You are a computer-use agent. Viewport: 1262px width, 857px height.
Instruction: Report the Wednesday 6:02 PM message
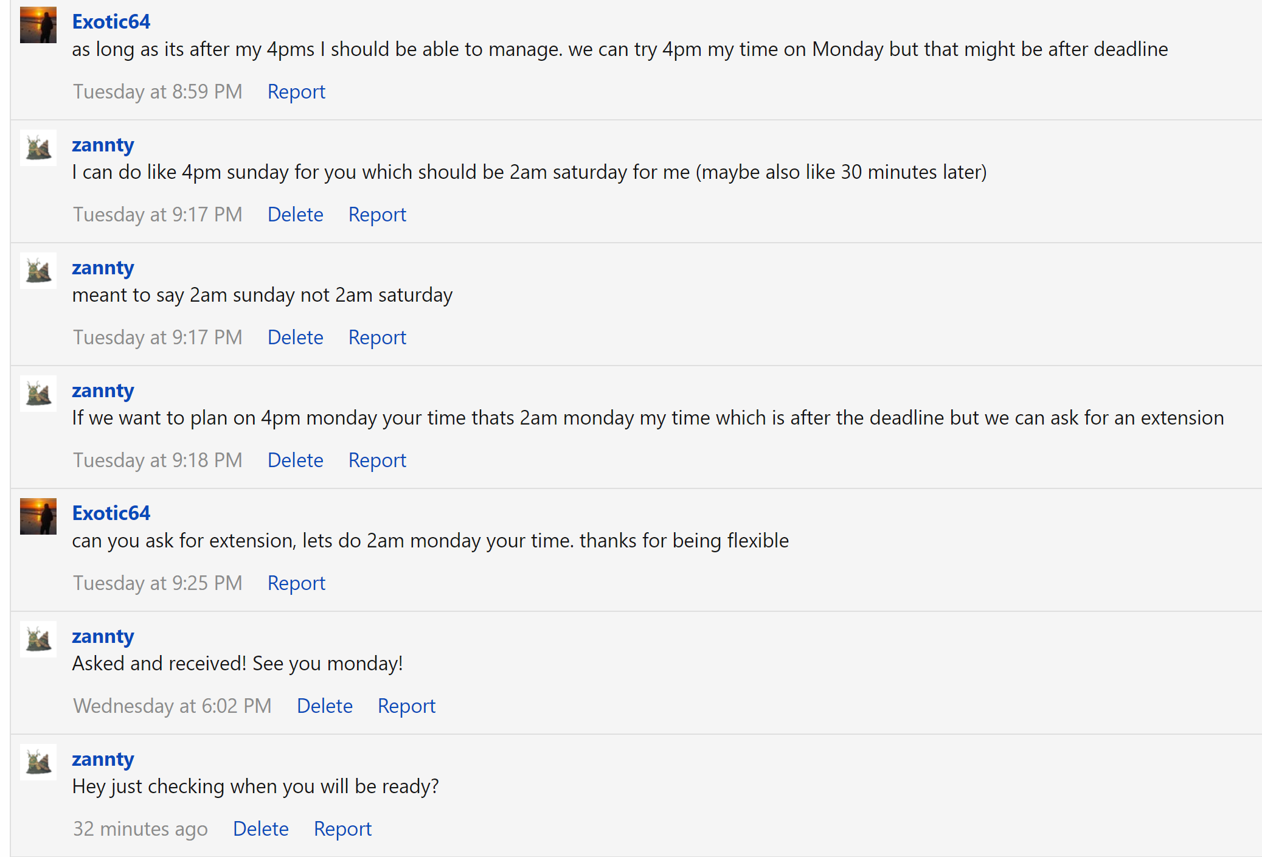pyautogui.click(x=406, y=706)
